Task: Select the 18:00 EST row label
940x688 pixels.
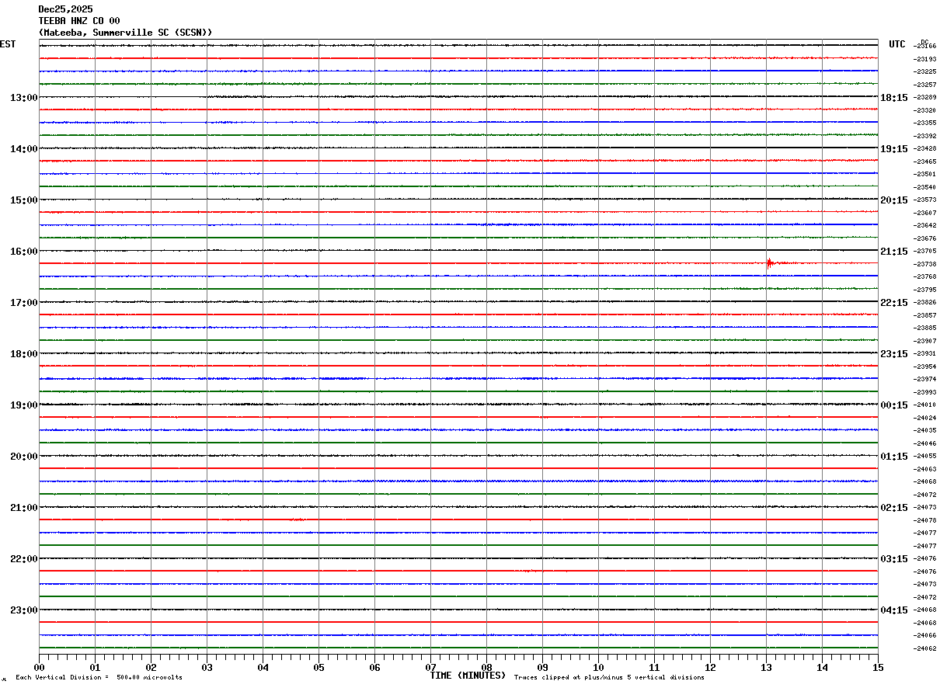Action: (24, 354)
